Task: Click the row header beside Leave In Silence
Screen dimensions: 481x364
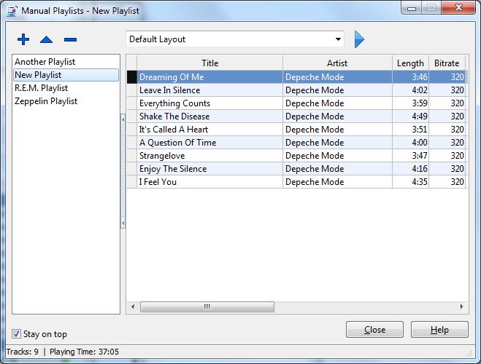Action: (x=132, y=90)
